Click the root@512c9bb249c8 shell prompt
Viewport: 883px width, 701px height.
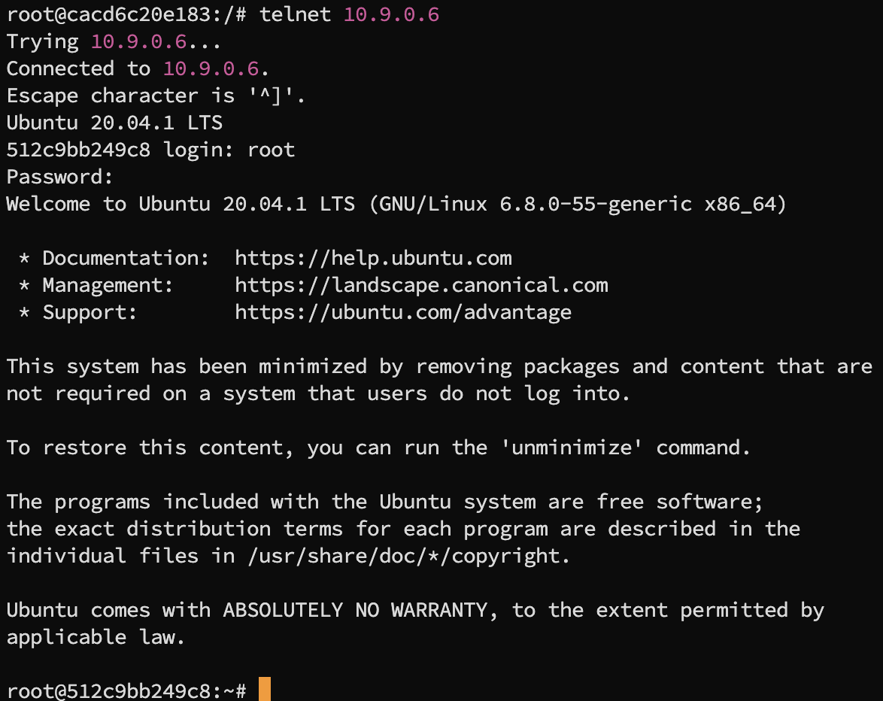pos(126,690)
